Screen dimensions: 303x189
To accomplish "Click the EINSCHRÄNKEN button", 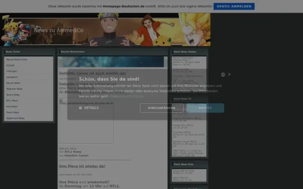I will 162,108.
